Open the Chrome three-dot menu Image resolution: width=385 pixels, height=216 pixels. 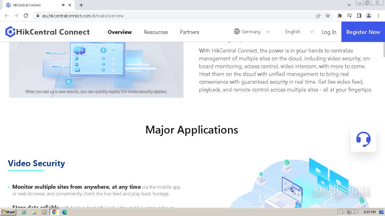(378, 16)
